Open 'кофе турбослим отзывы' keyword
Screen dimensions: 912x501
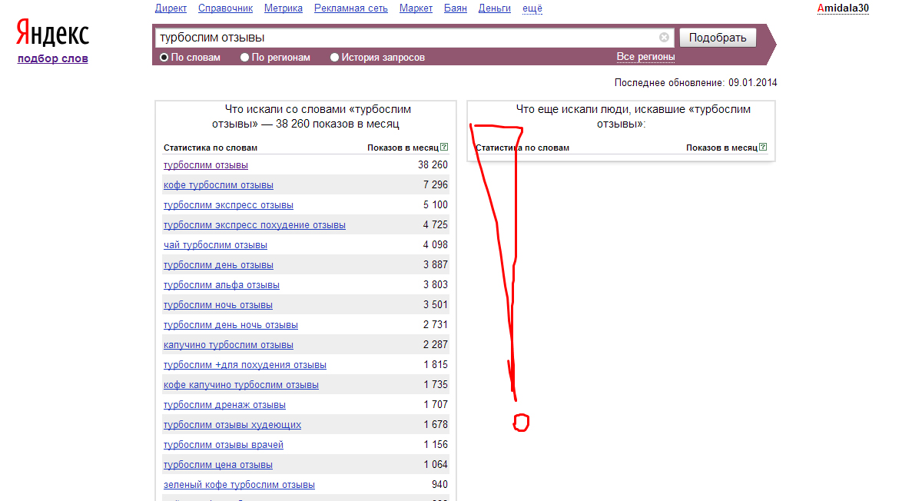point(218,185)
